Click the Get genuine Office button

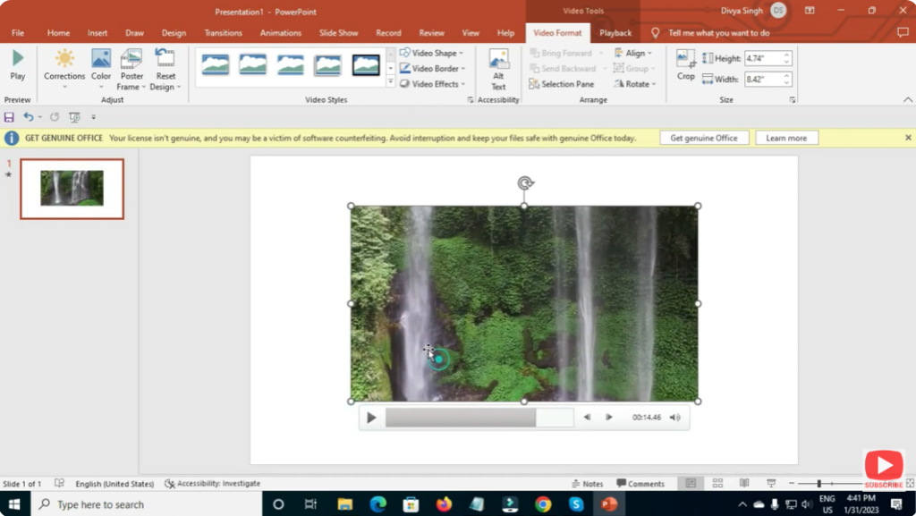[703, 137]
